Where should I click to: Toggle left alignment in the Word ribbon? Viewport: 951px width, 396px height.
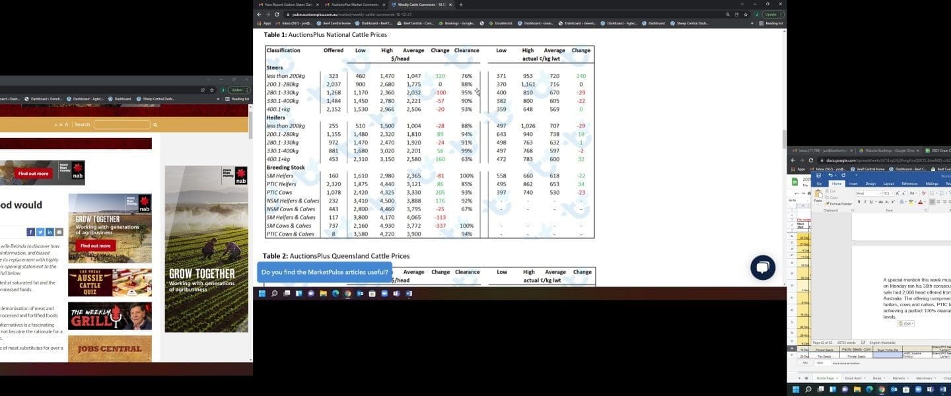(933, 201)
